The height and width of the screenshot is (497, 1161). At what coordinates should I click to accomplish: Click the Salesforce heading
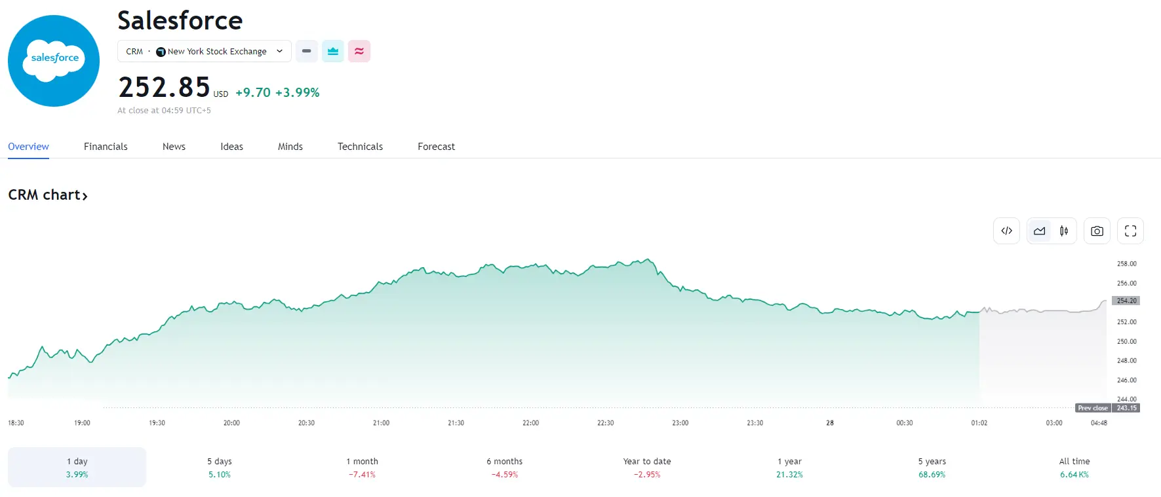tap(180, 20)
